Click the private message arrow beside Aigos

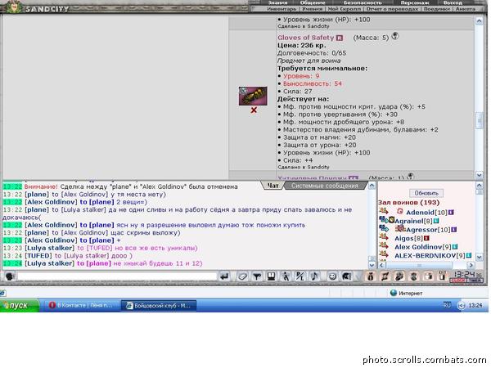383,237
